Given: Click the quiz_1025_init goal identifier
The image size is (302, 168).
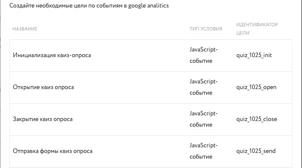Looking at the screenshot, I should [x=254, y=55].
